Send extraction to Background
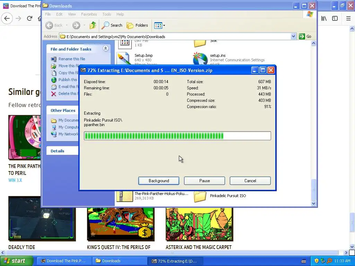 coord(159,181)
